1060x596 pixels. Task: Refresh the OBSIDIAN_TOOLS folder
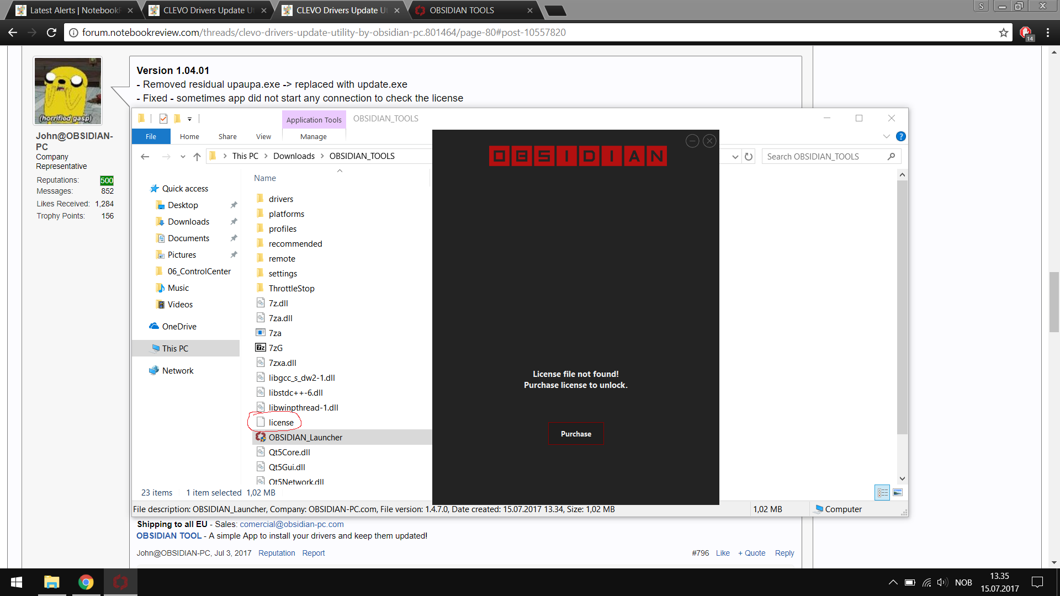point(749,157)
